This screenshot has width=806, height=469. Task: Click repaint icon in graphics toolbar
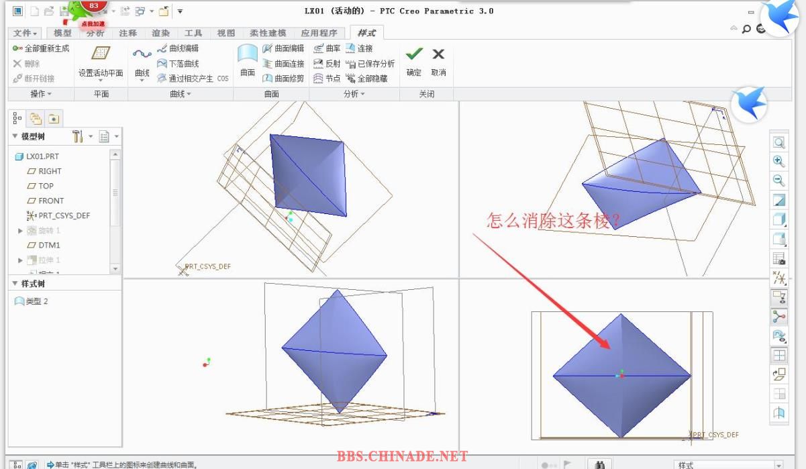pos(779,200)
